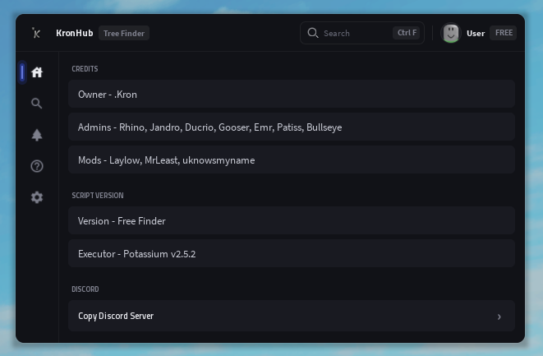The height and width of the screenshot is (356, 543).
Task: Click the magnifier icon in search box
Action: [x=313, y=33]
